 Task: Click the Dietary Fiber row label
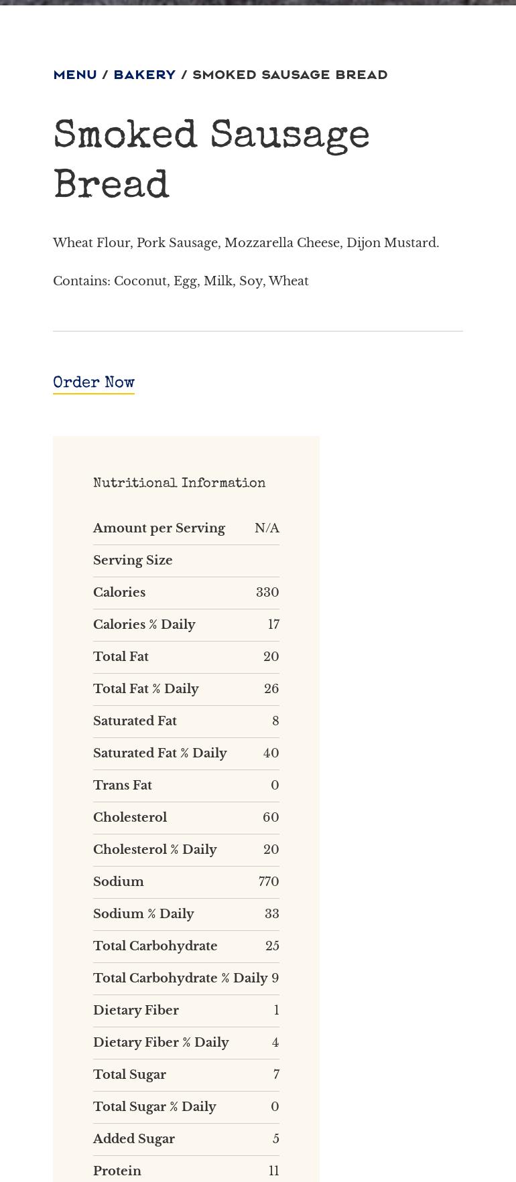pos(136,1011)
